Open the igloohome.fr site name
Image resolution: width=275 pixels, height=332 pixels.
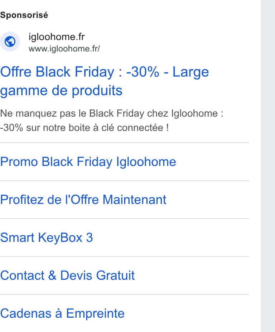coord(57,37)
